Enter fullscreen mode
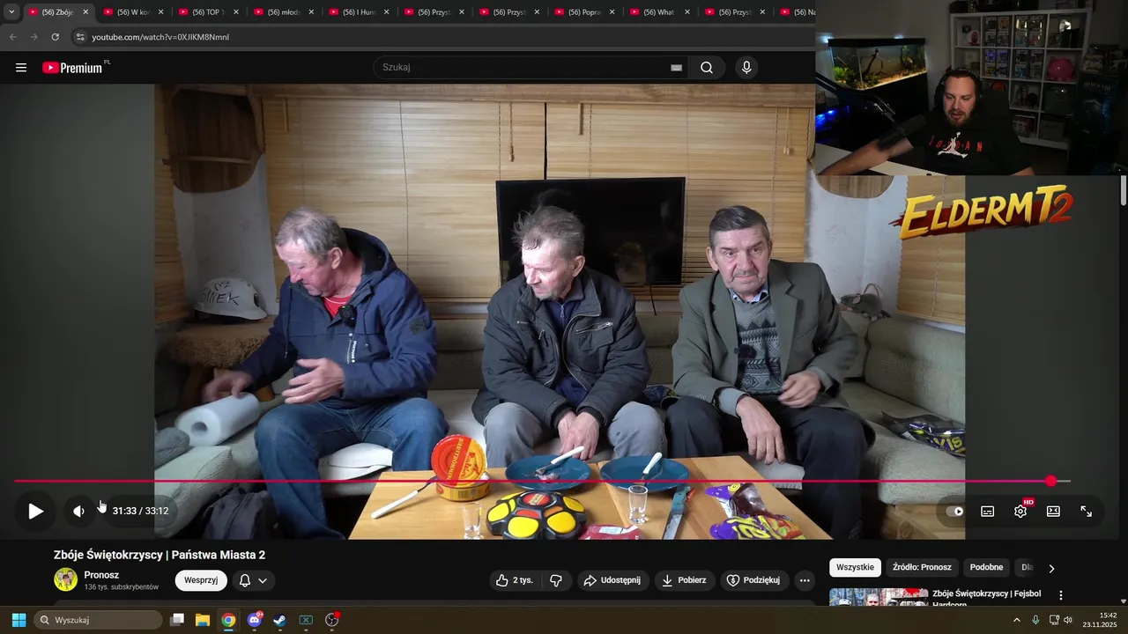Viewport: 1128px width, 634px height. click(1087, 511)
